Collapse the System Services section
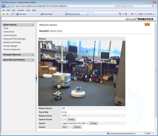Image resolution: width=158 pixels, height=136 pixels. tap(33, 25)
